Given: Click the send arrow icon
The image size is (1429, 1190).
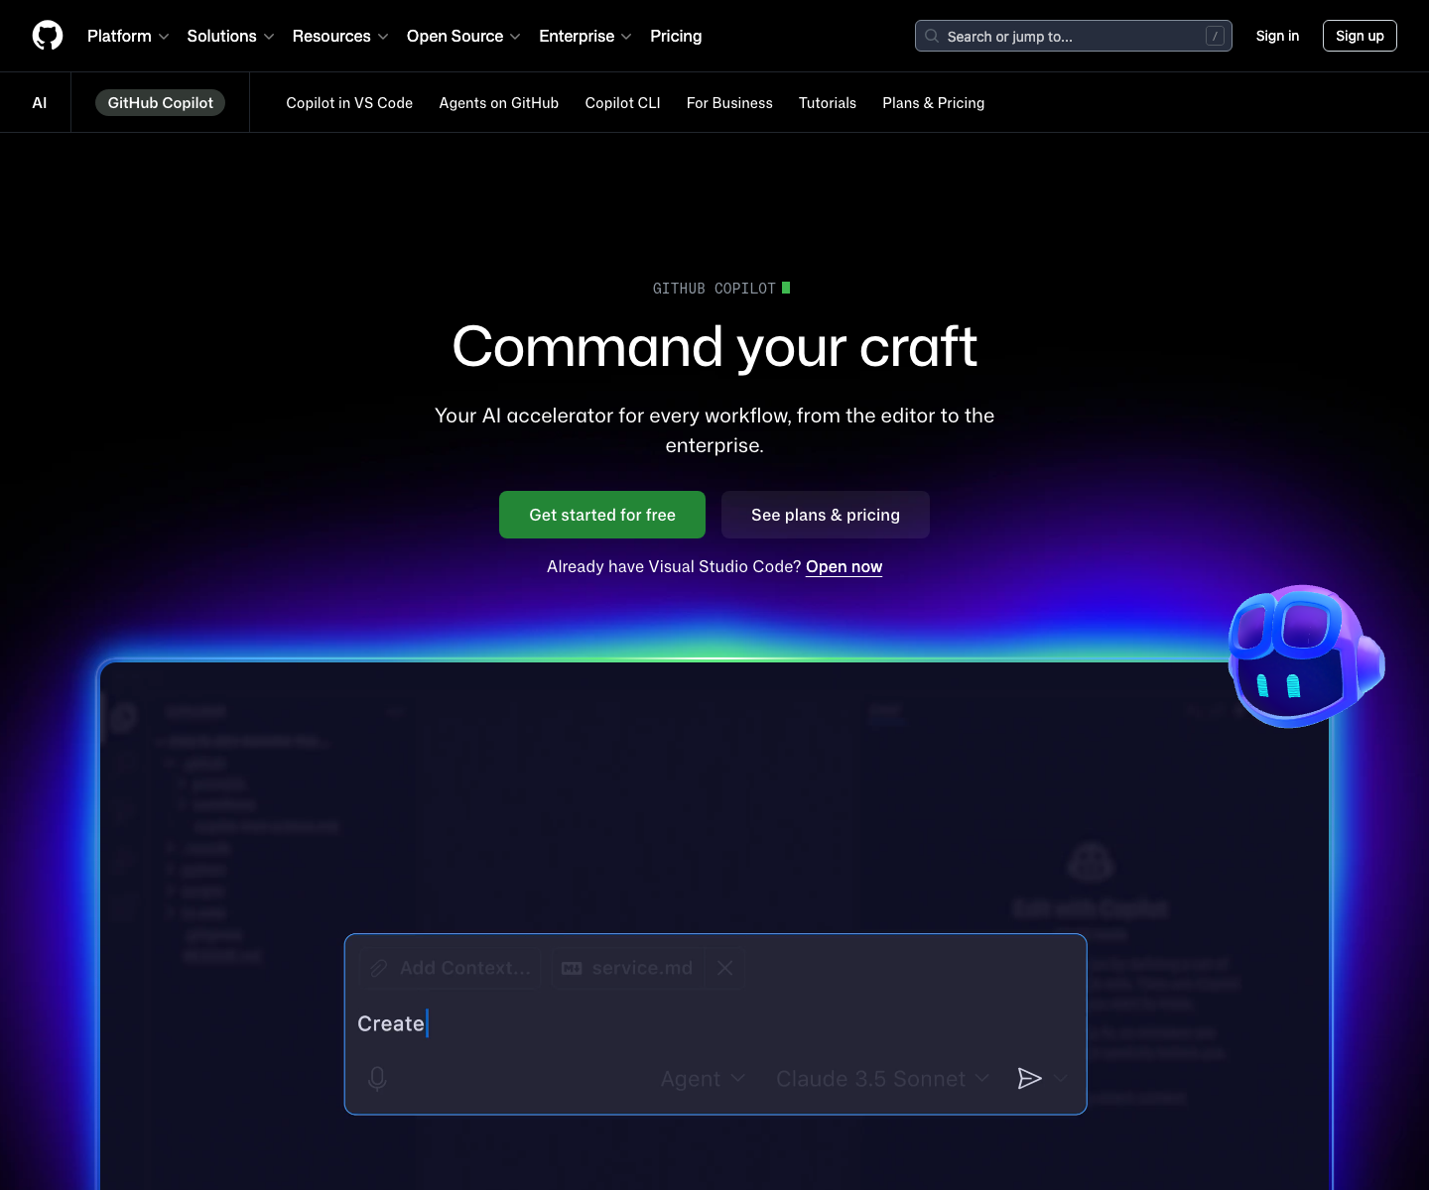Looking at the screenshot, I should coord(1029,1078).
